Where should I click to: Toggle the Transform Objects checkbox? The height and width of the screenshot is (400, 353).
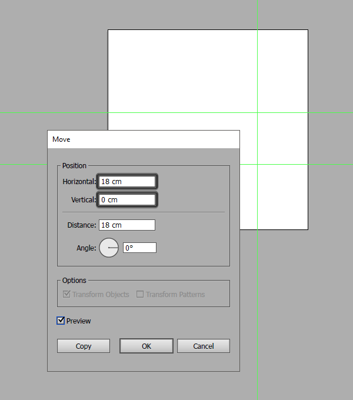(66, 294)
